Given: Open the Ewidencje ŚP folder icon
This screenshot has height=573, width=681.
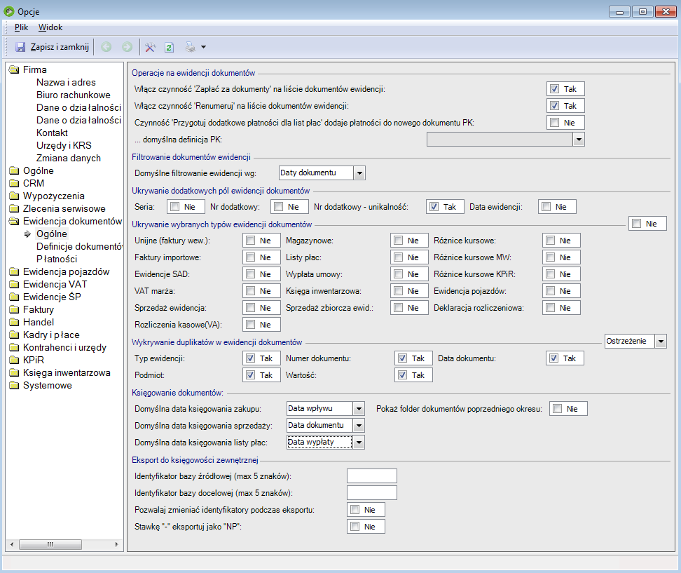Looking at the screenshot, I should 14,297.
